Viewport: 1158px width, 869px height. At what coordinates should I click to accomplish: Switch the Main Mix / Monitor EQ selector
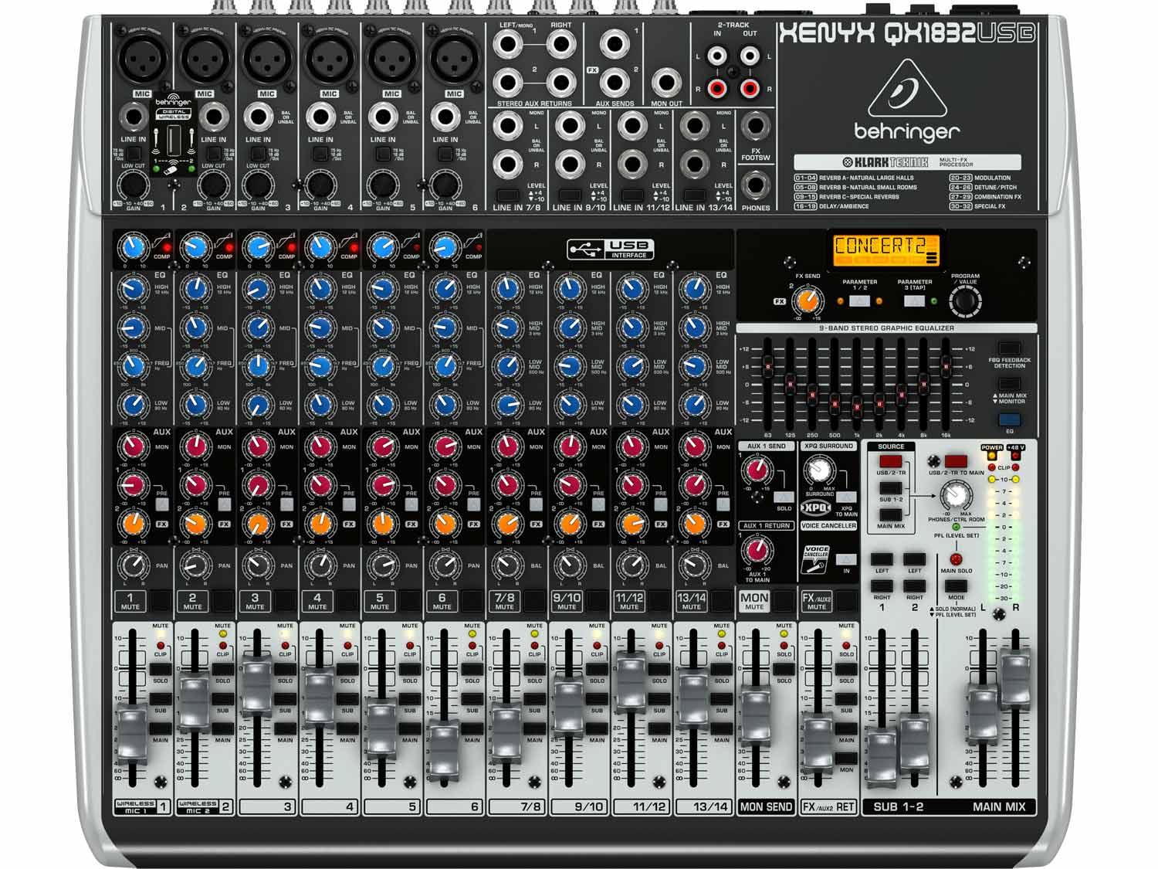click(1009, 384)
